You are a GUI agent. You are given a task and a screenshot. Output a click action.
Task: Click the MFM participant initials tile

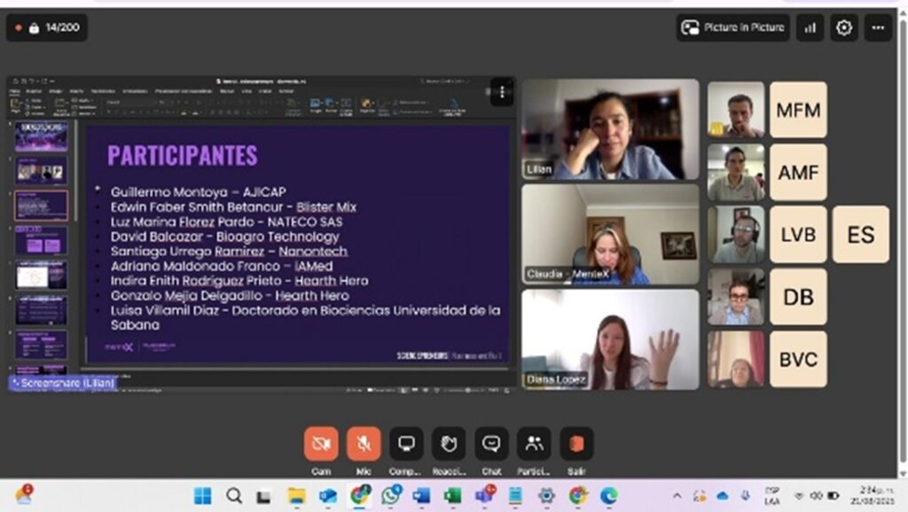click(x=798, y=110)
